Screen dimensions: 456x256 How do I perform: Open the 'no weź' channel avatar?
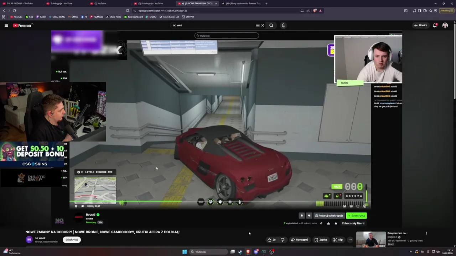click(x=29, y=240)
